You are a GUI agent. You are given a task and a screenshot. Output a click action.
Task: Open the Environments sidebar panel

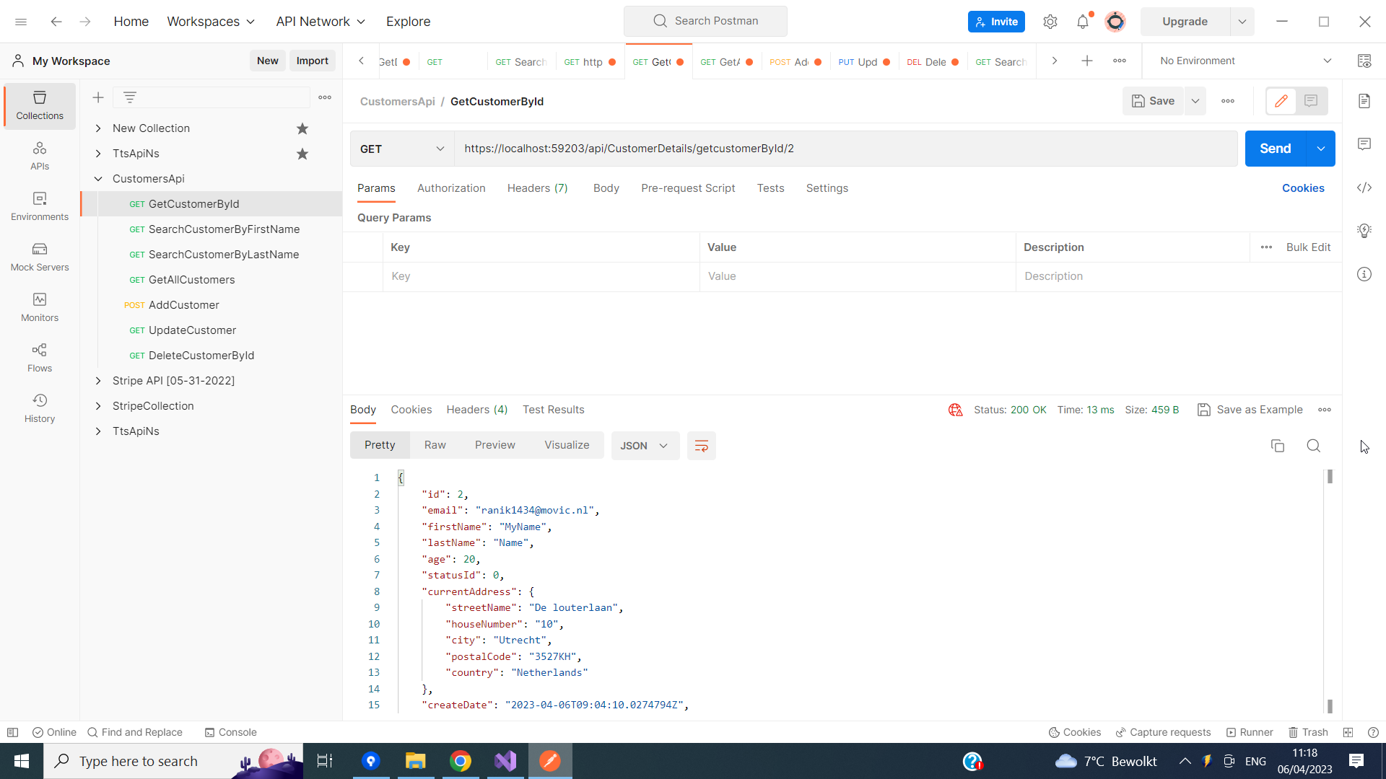(40, 206)
